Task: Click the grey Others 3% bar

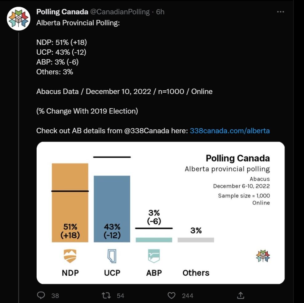Action: [196, 240]
